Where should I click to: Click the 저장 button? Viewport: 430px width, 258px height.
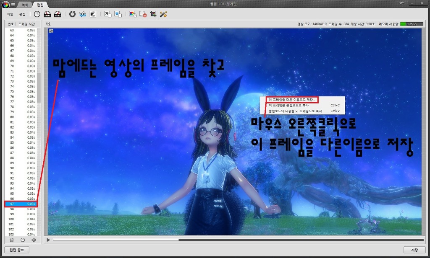[x=414, y=250]
